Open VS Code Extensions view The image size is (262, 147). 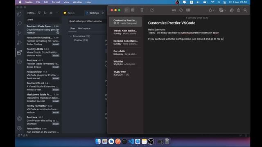[x=19, y=52]
